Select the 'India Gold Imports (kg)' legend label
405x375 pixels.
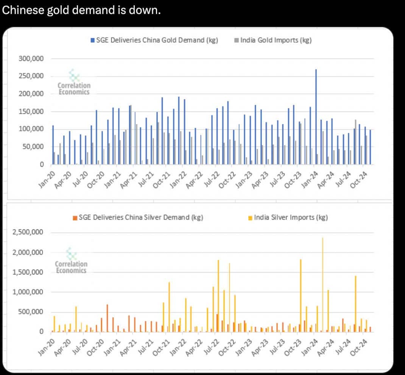276,40
